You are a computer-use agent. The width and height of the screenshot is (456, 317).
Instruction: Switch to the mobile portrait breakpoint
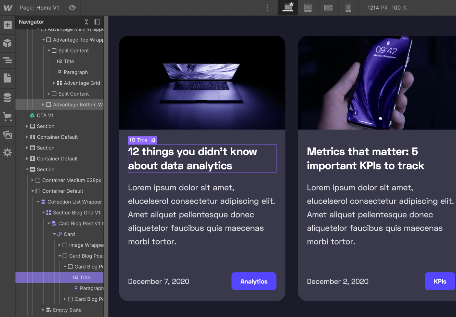click(348, 7)
